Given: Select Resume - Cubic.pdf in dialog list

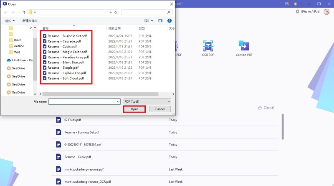Looking at the screenshot, I should (x=62, y=47).
